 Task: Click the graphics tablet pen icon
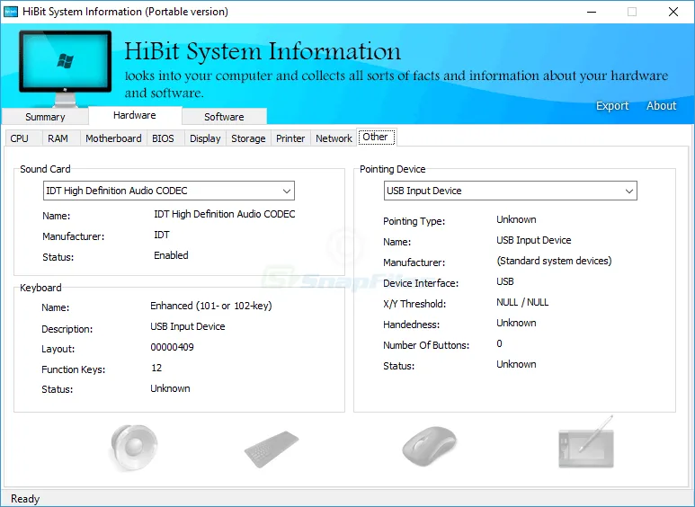(586, 441)
